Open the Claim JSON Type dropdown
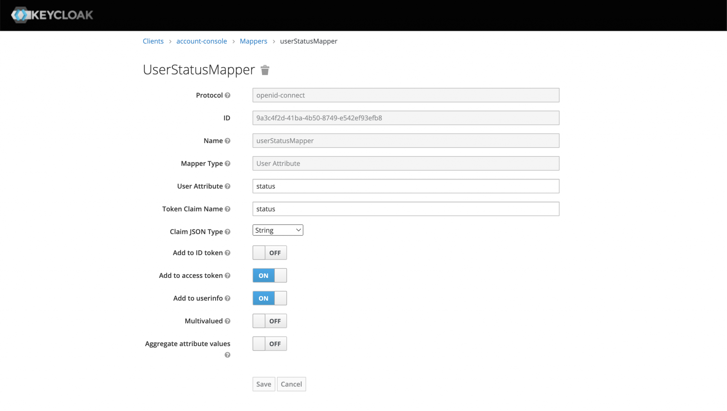This screenshot has width=727, height=411. pyautogui.click(x=278, y=230)
